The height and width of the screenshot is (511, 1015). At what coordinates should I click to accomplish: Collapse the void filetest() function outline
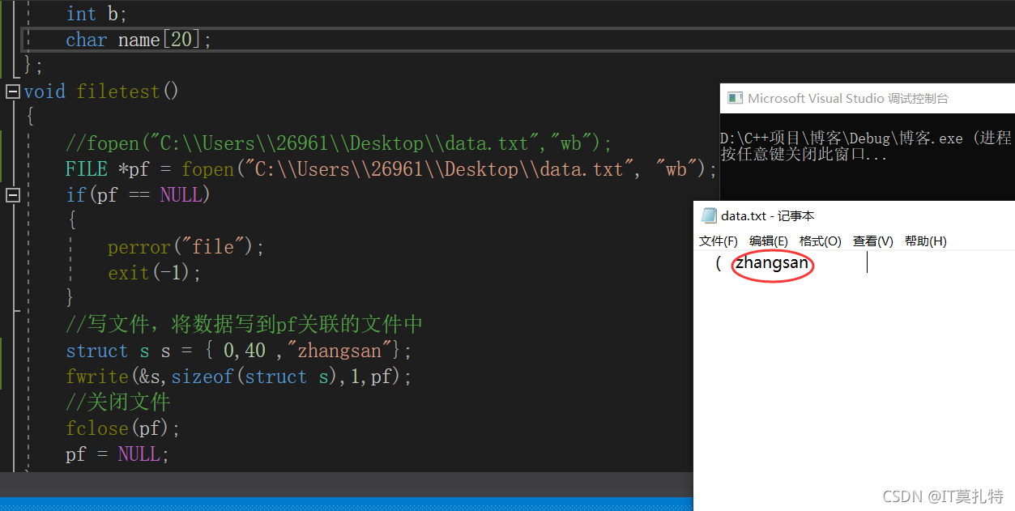coord(12,92)
